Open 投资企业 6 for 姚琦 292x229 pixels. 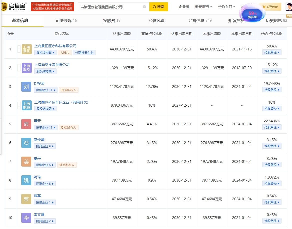45,184
